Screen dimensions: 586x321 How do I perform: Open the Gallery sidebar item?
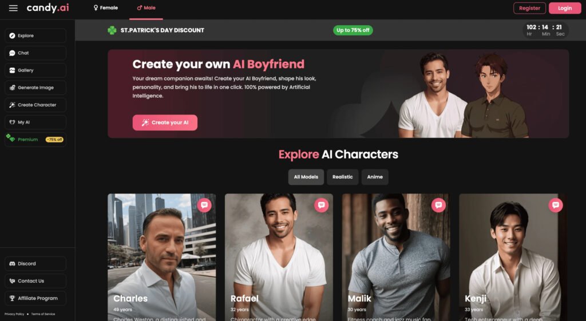click(x=35, y=70)
